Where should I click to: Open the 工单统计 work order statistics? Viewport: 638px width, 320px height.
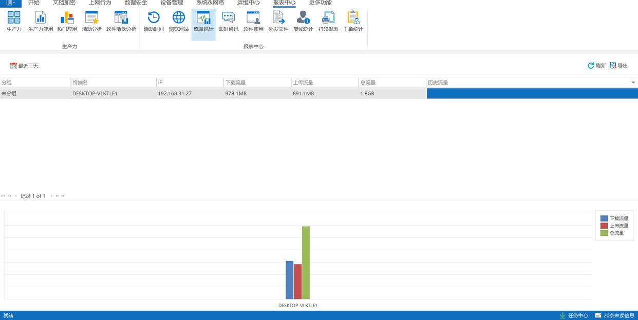(353, 22)
